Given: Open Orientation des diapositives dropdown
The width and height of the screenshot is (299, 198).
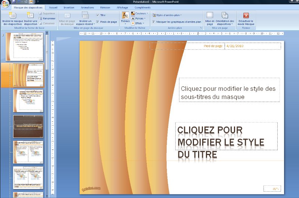Looking at the screenshot, I should [225, 18].
